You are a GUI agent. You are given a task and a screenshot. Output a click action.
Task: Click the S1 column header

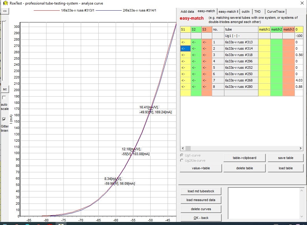186,29
